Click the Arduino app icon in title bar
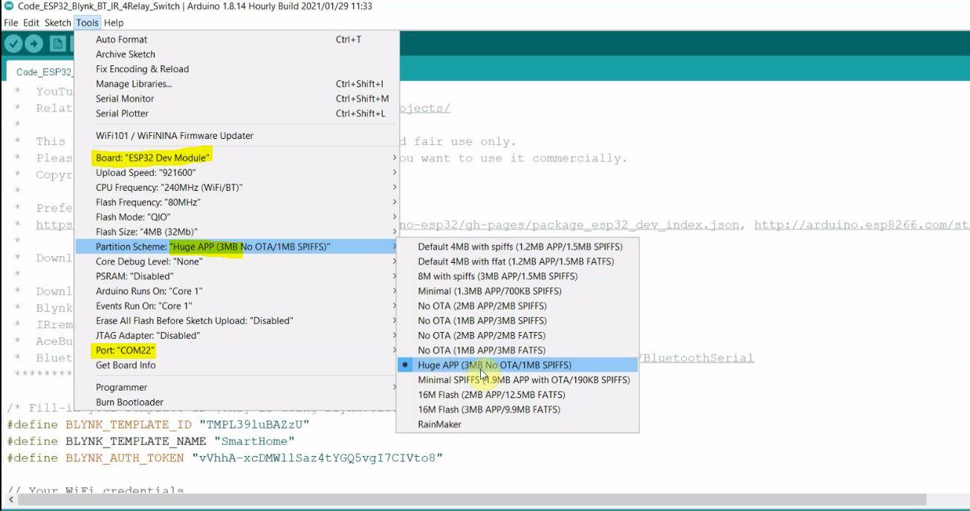The height and width of the screenshot is (511, 970). coord(8,6)
